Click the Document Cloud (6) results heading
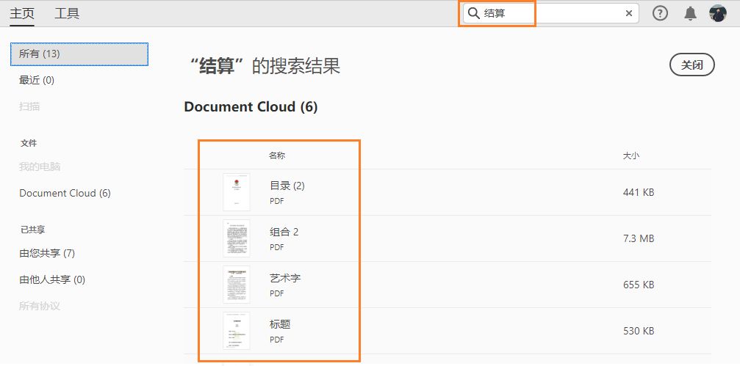This screenshot has width=740, height=366. [x=251, y=107]
